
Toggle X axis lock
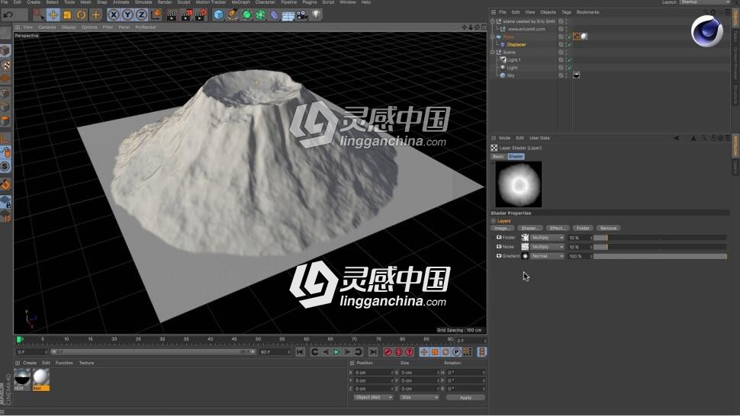click(113, 15)
